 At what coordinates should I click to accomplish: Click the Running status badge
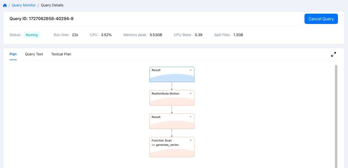[32, 35]
